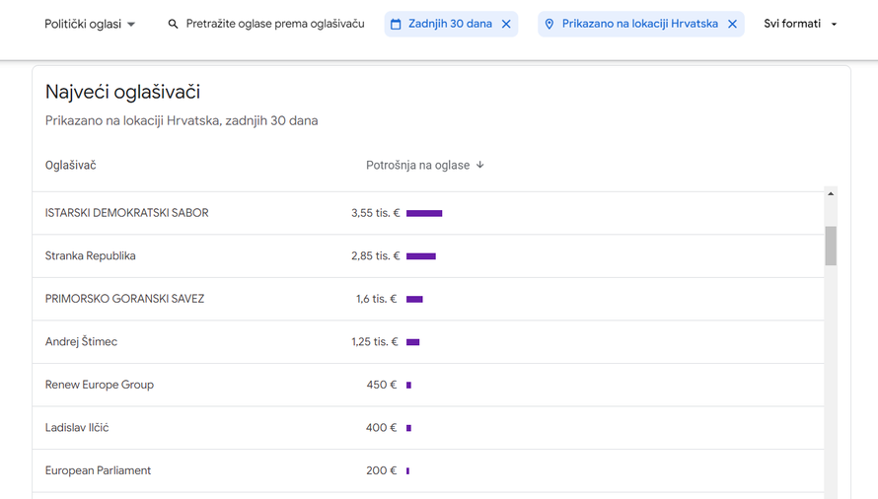Viewport: 878px width, 499px height.
Task: Open Ladislav Ilčić advertiser entry
Action: click(x=77, y=428)
